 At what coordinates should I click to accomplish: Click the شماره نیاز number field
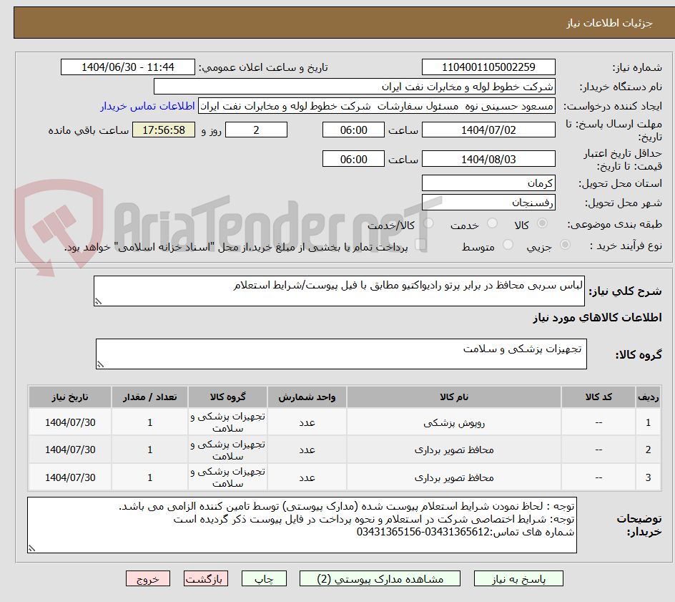pyautogui.click(x=489, y=67)
